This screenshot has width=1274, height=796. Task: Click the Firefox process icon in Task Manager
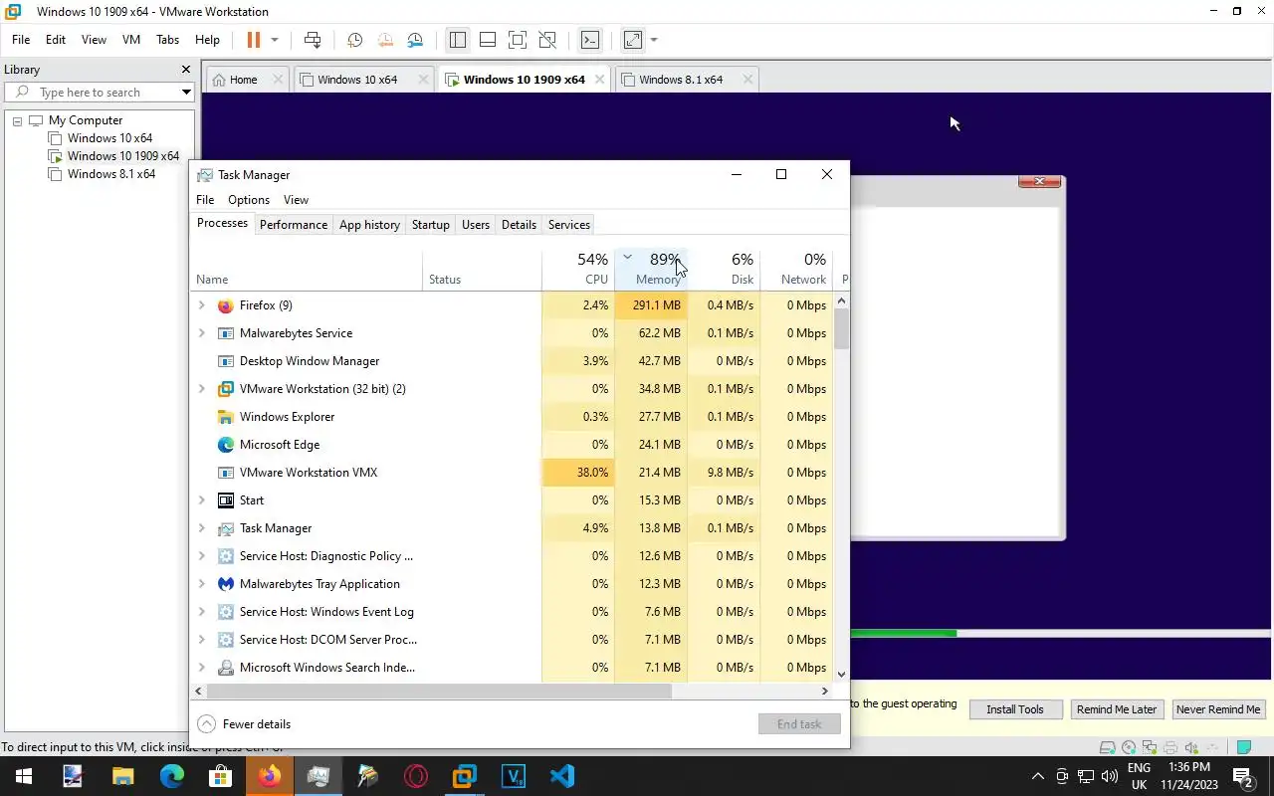point(226,305)
